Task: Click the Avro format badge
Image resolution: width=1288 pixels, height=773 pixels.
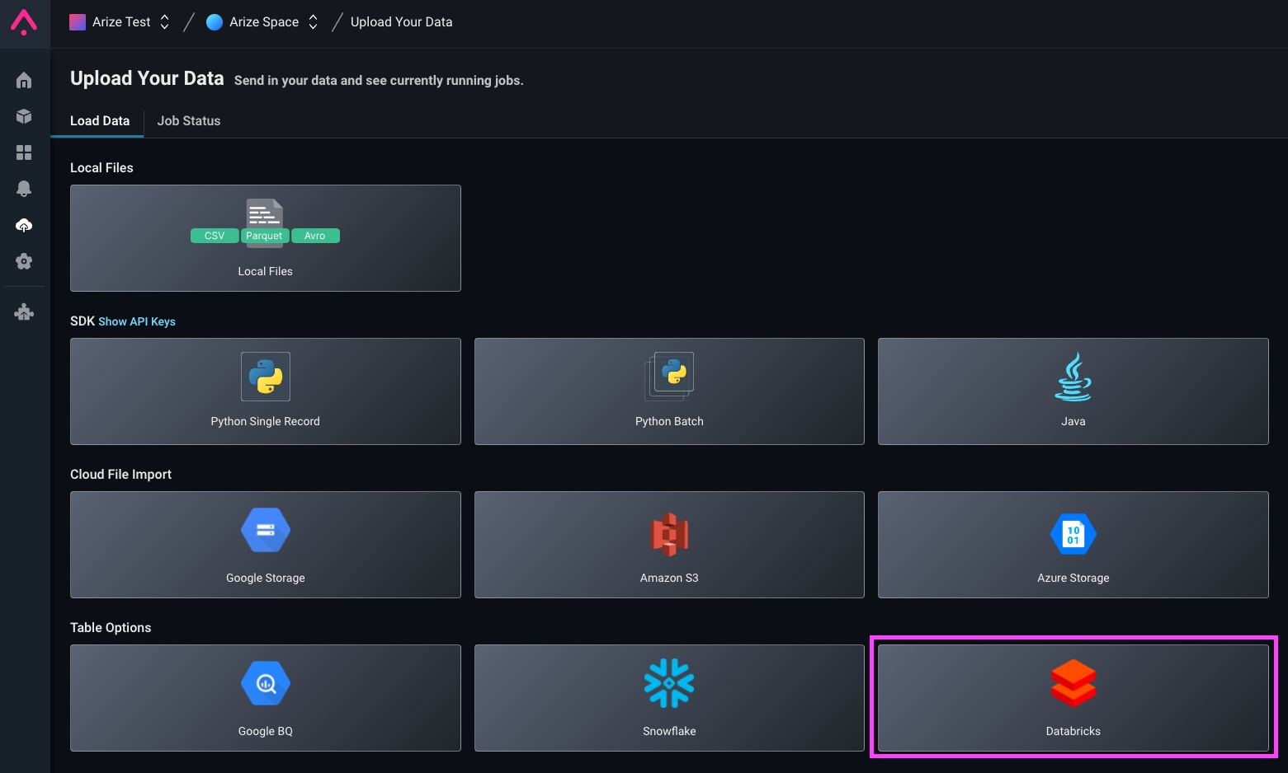Action: tap(315, 236)
